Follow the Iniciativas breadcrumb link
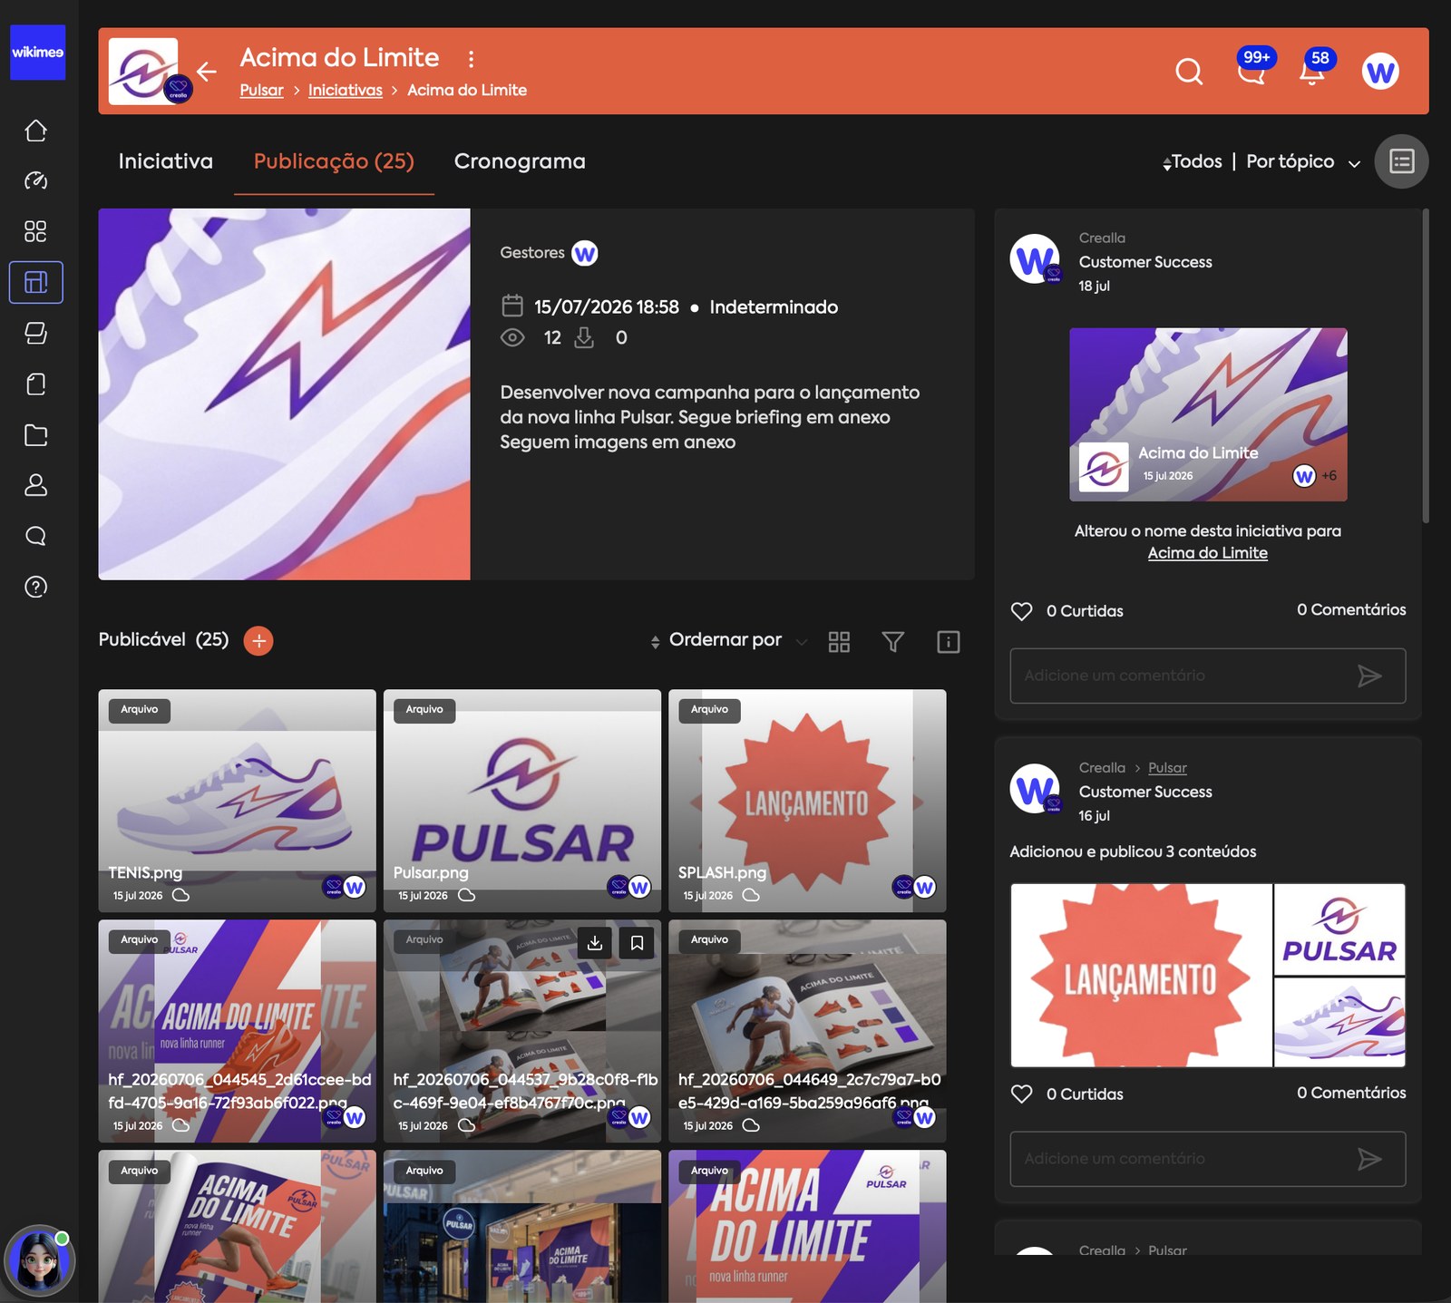 tap(346, 90)
